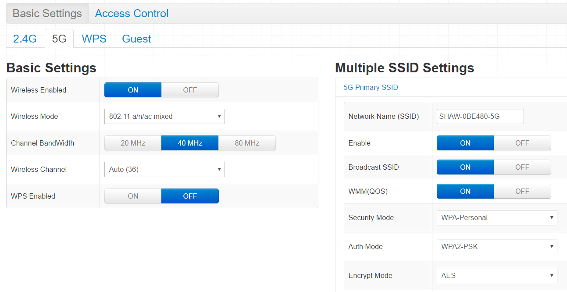
Task: Select the 5G band tab
Action: (x=59, y=39)
